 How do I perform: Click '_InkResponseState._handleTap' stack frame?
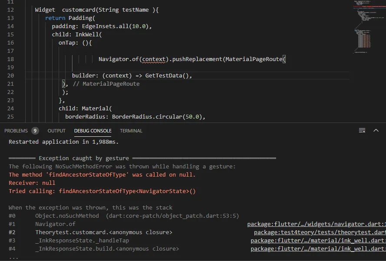pos(82,240)
